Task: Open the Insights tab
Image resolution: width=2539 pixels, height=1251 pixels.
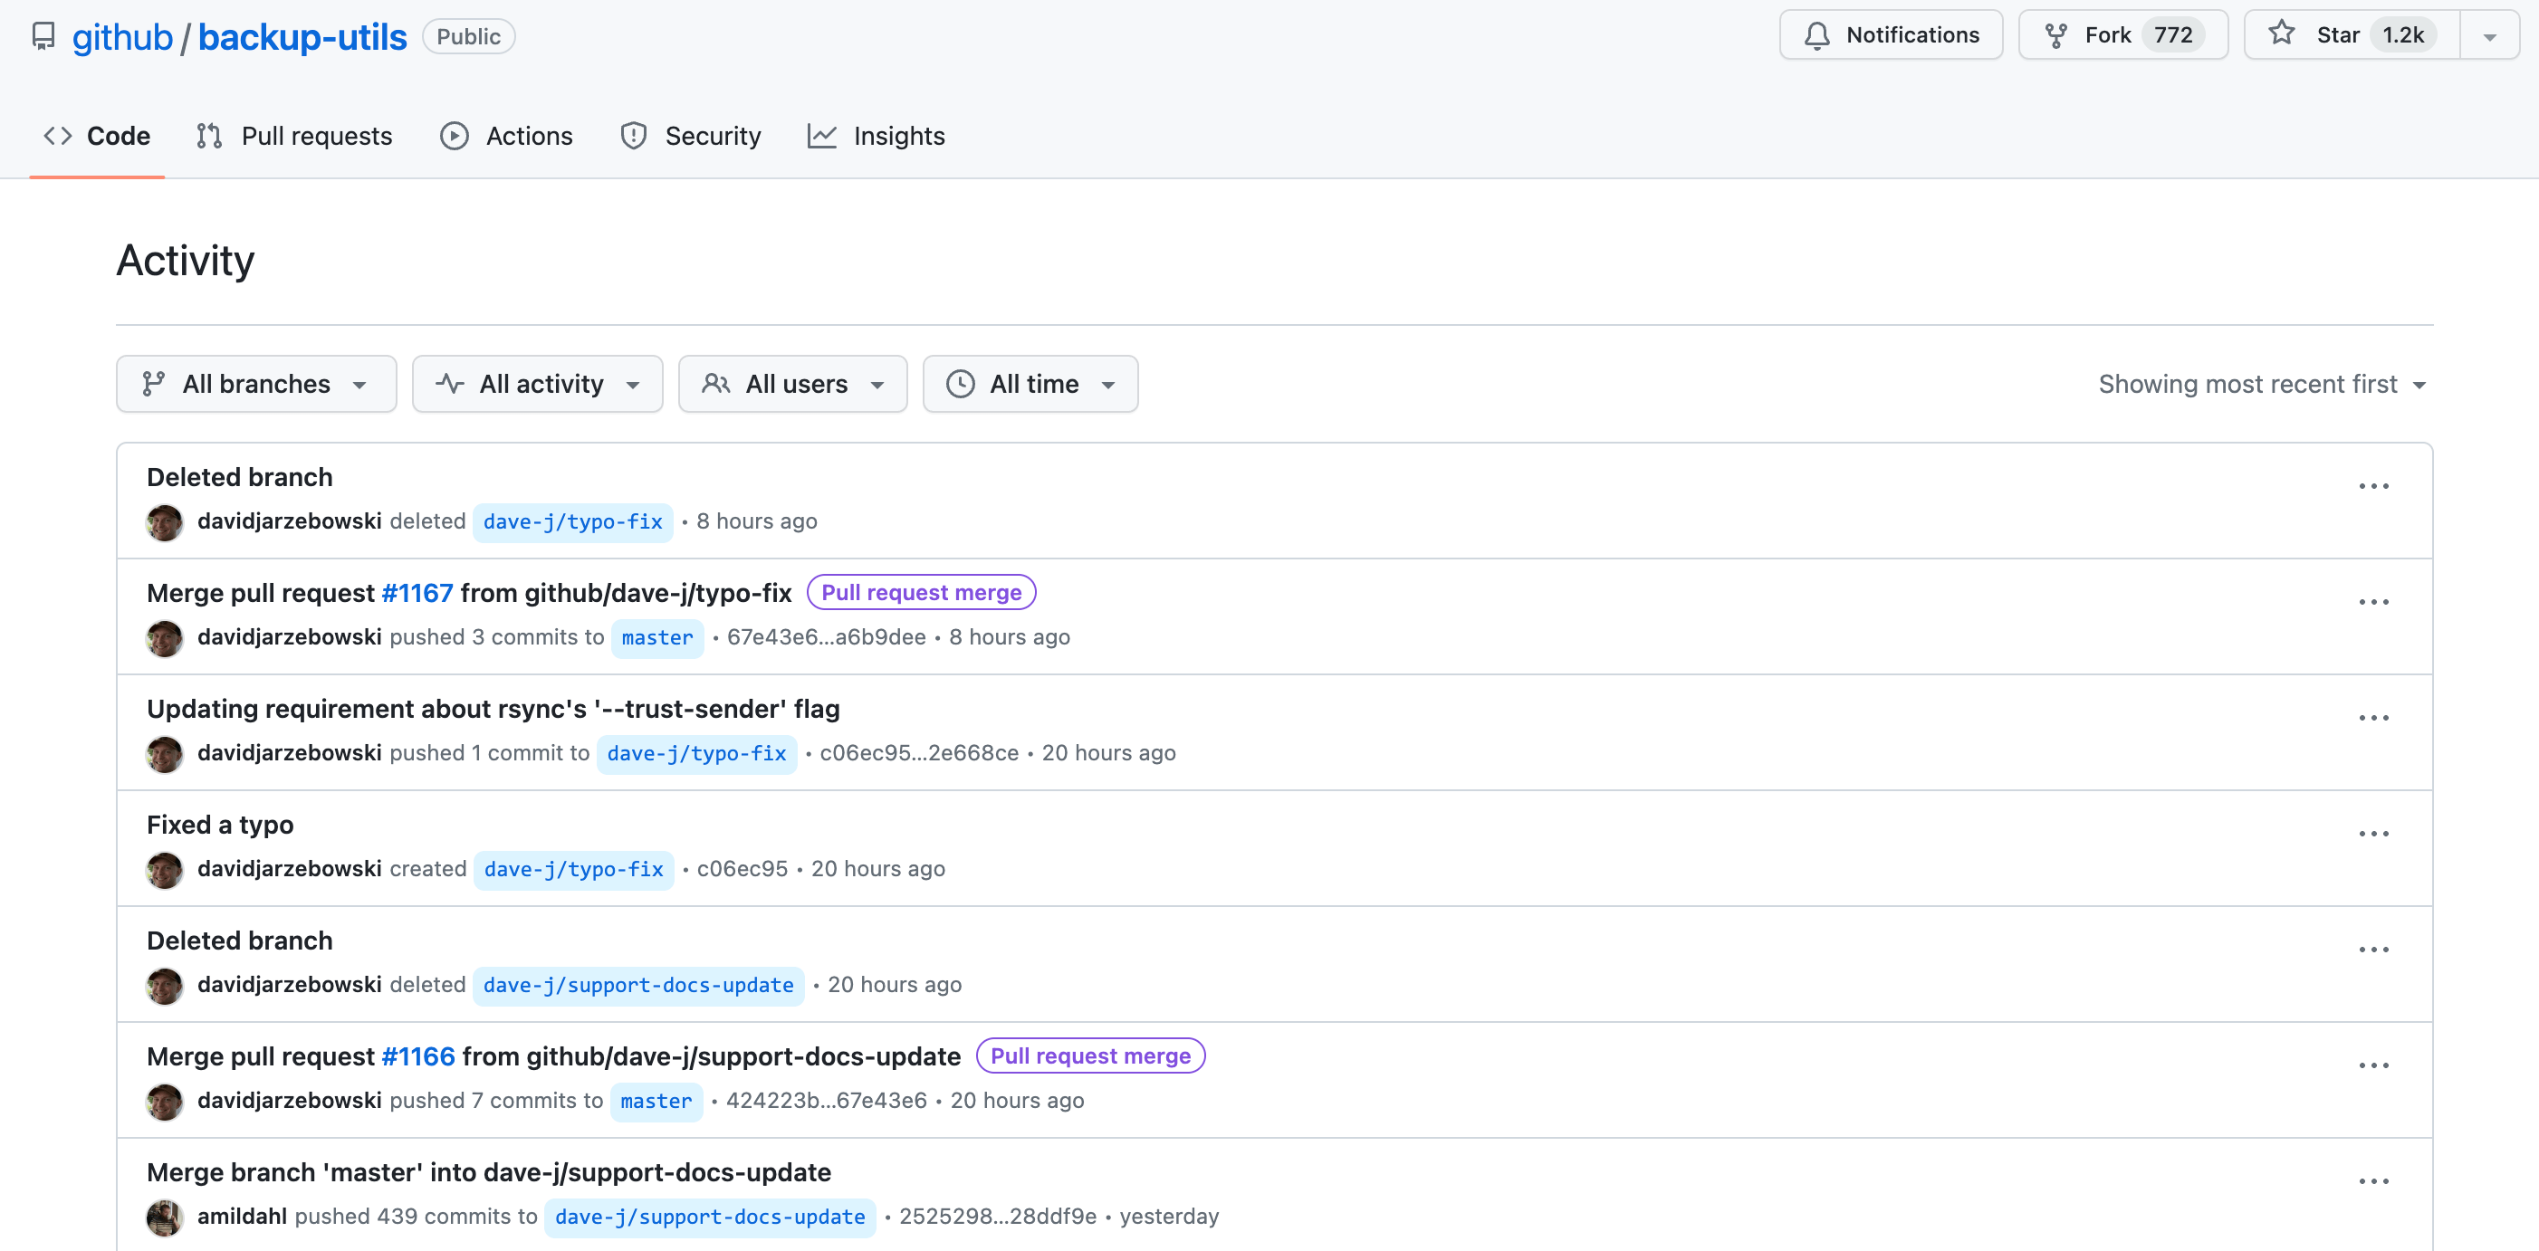Action: coord(877,136)
